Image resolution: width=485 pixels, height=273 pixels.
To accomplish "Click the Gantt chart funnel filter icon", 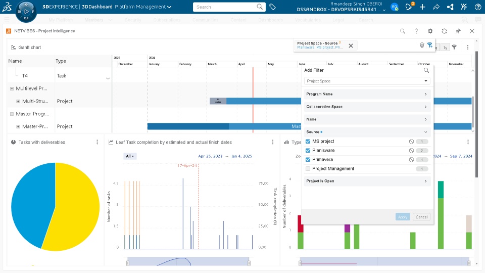I will click(x=454, y=47).
